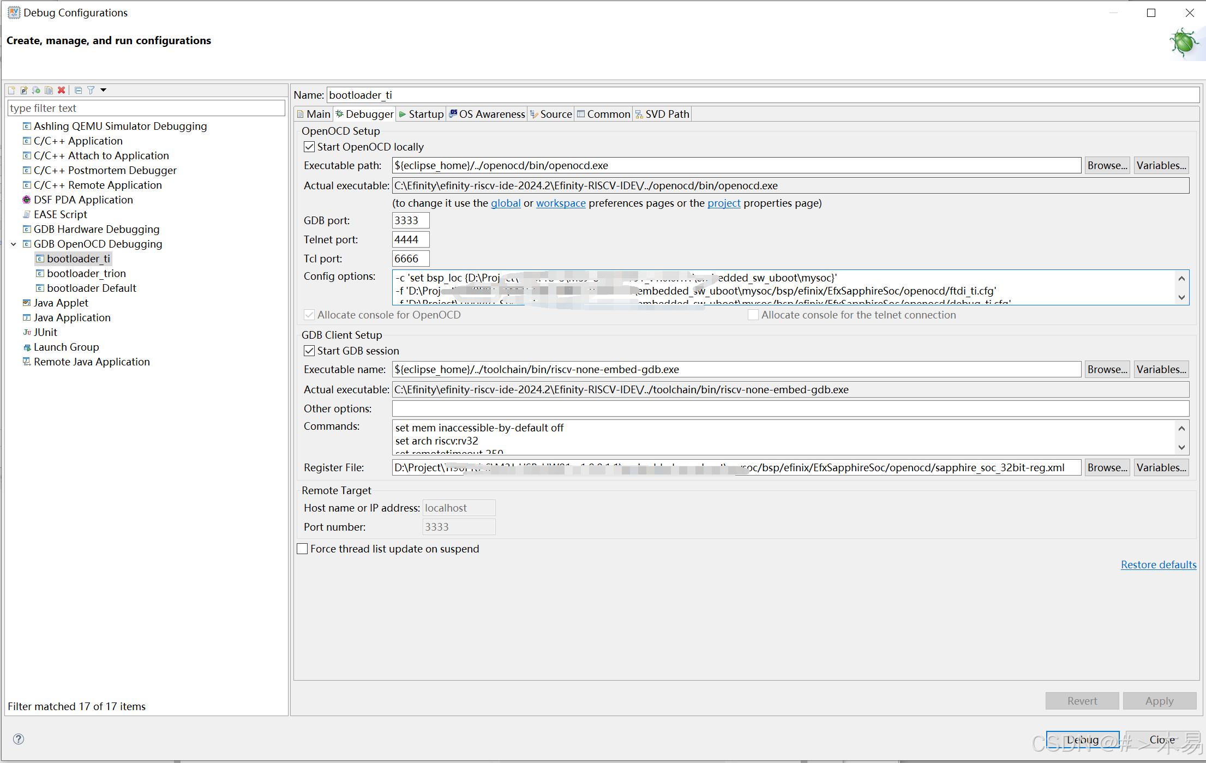Collapse all configurations in the tree
The height and width of the screenshot is (763, 1206).
78,90
